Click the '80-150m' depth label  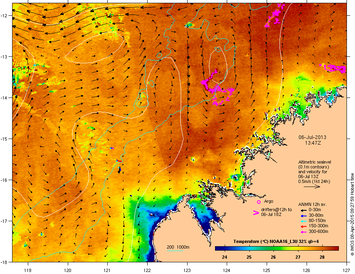point(317,221)
